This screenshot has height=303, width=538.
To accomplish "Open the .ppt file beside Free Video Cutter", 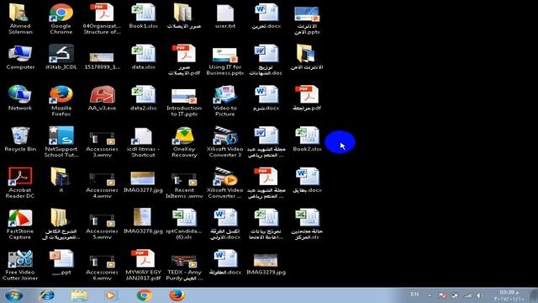I will (x=61, y=262).
